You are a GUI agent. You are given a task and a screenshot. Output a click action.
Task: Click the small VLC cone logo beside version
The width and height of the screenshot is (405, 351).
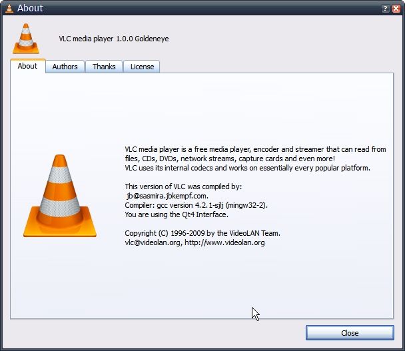pyautogui.click(x=26, y=39)
